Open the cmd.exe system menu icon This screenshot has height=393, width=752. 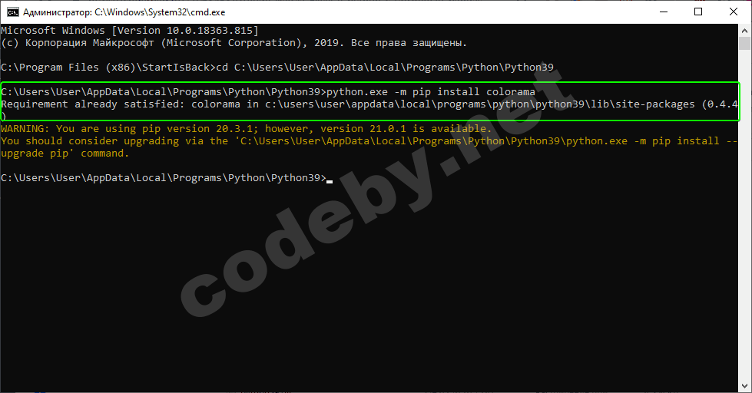pos(12,12)
